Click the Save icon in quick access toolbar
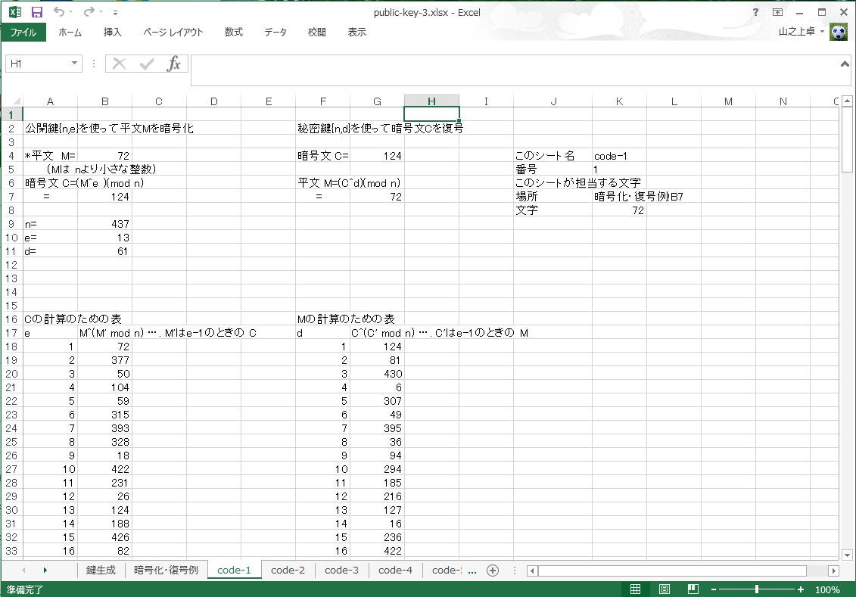This screenshot has width=856, height=597. pyautogui.click(x=37, y=12)
